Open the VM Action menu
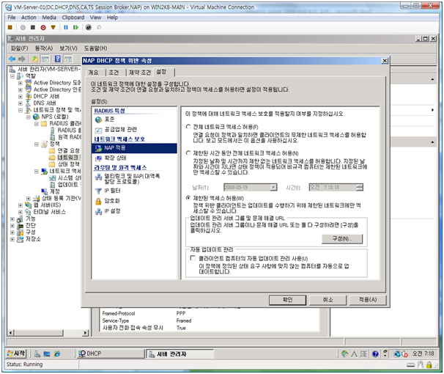 point(29,18)
